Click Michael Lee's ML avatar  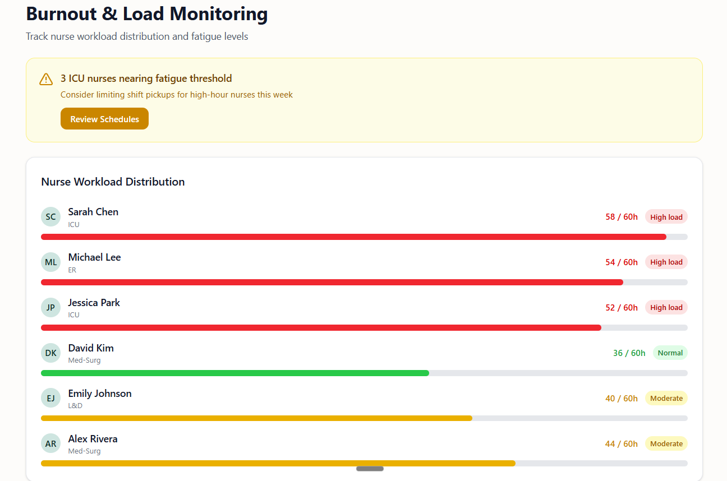pyautogui.click(x=50, y=262)
